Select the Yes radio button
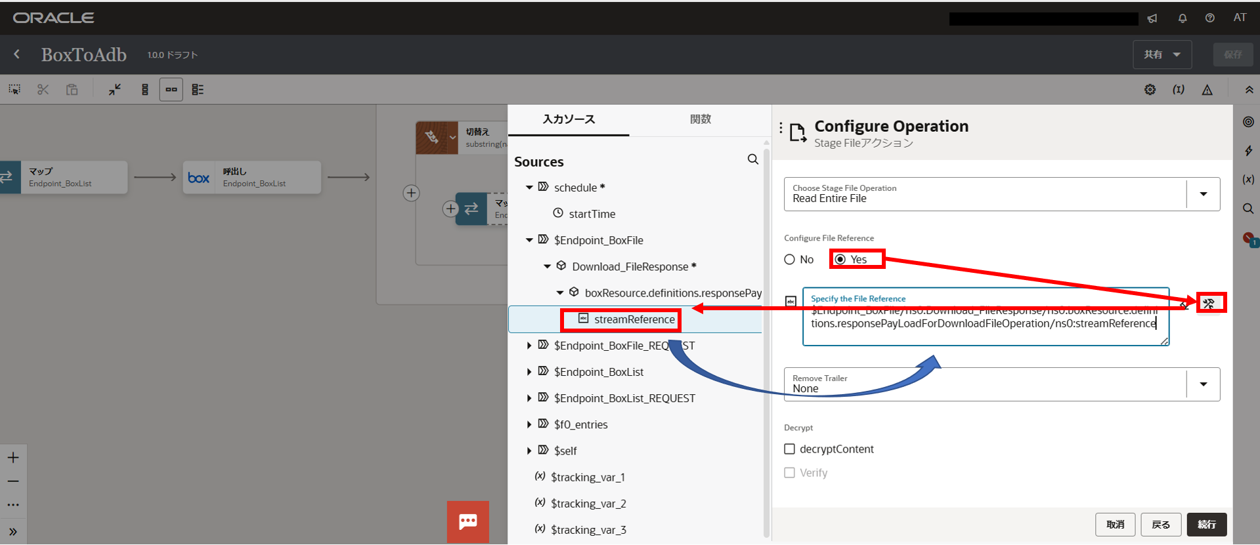The height and width of the screenshot is (545, 1260). tap(840, 260)
